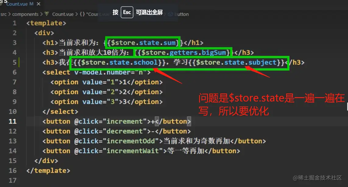Click line number 11 in gutter

(13, 121)
